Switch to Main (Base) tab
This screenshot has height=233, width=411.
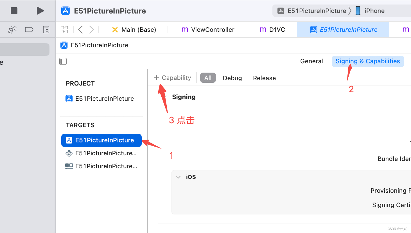tap(134, 30)
